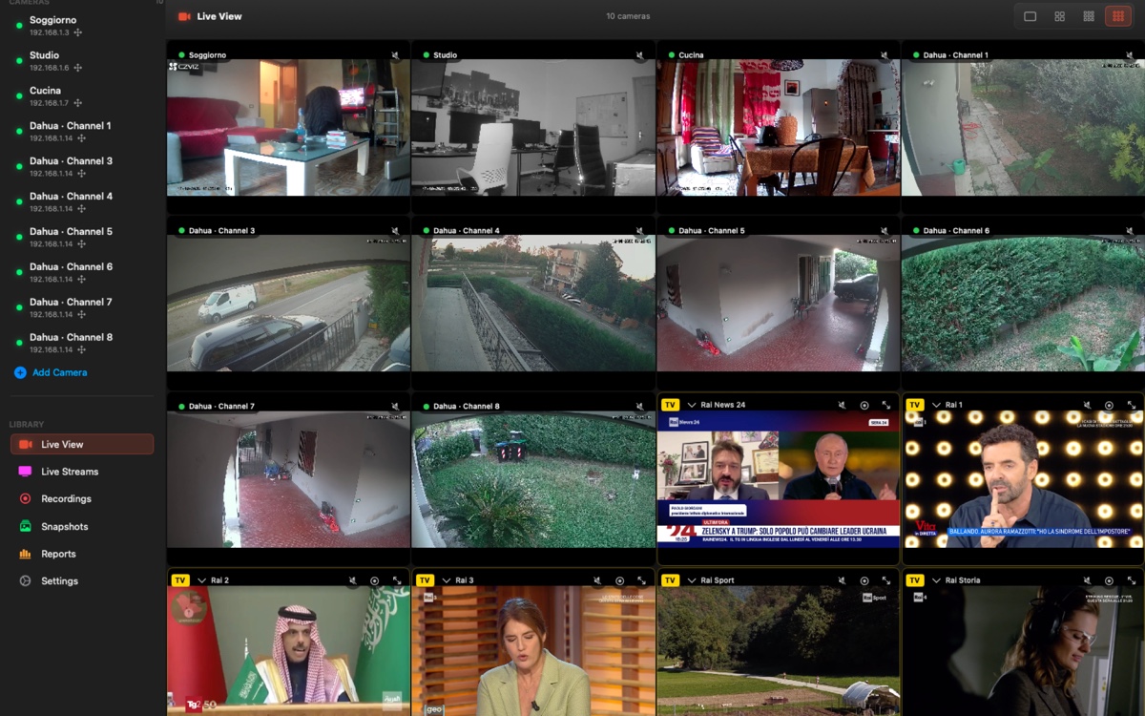Viewport: 1145px width, 716px height.
Task: Open the Rai 2 channel dropdown
Action: click(202, 580)
